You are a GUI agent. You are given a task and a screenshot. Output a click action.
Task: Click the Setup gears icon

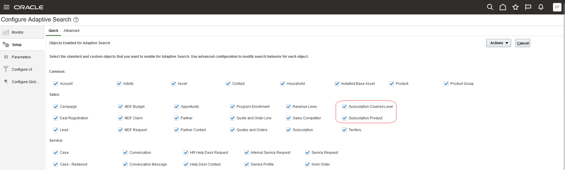(6, 44)
